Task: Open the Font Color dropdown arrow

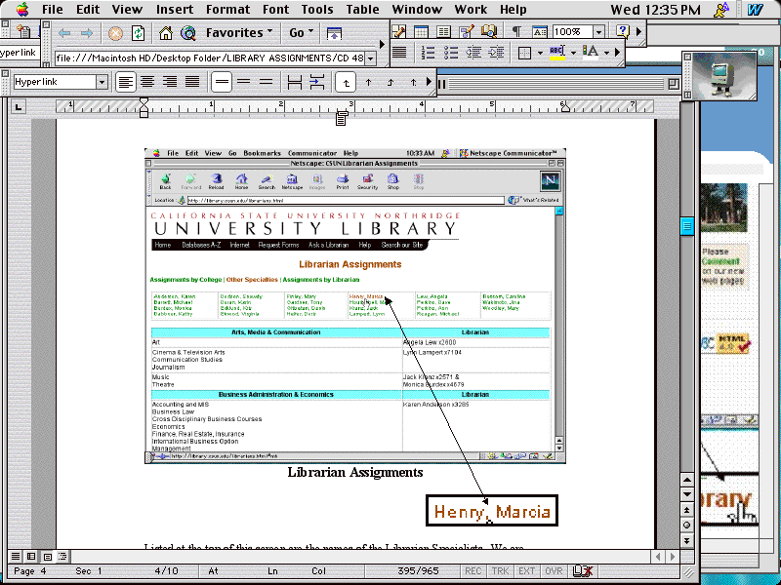Action: (x=606, y=53)
